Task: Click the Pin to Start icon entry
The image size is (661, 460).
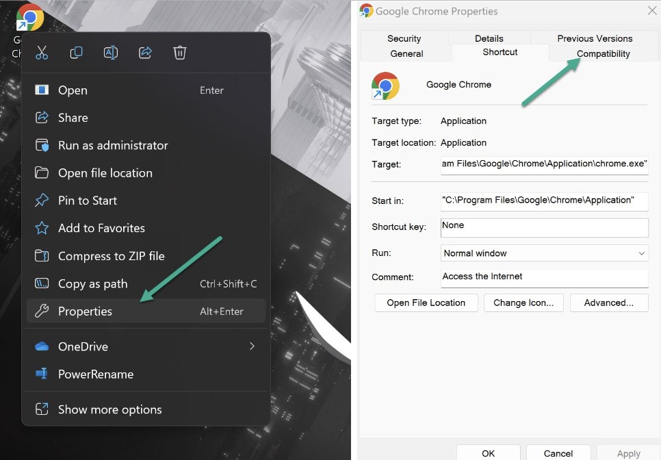Action: click(42, 201)
